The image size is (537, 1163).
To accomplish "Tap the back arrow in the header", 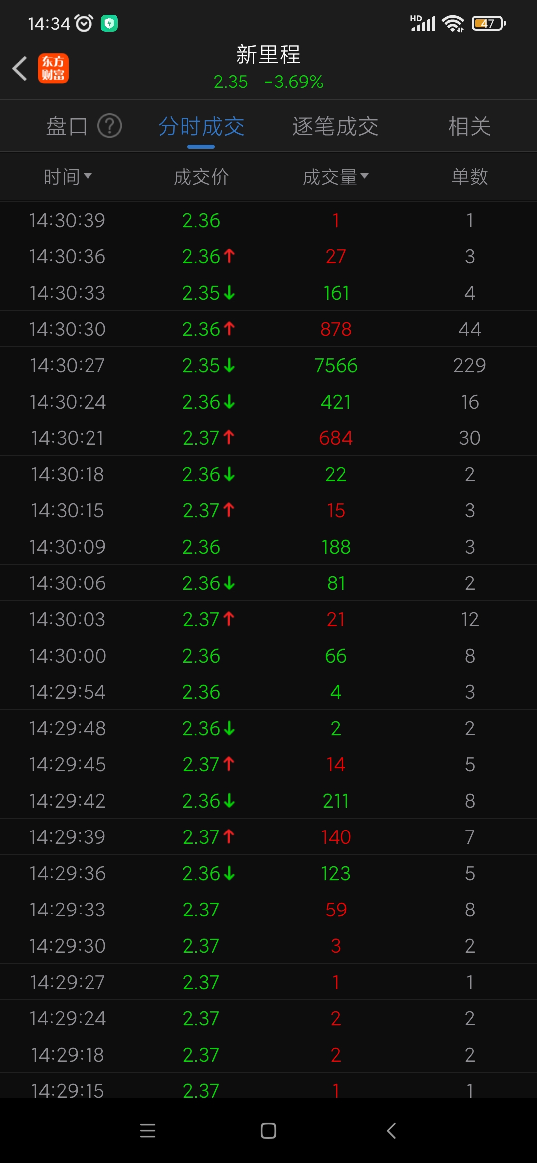I will pyautogui.click(x=20, y=68).
